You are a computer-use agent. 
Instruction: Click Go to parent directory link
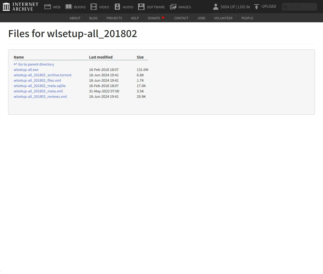click(x=36, y=64)
